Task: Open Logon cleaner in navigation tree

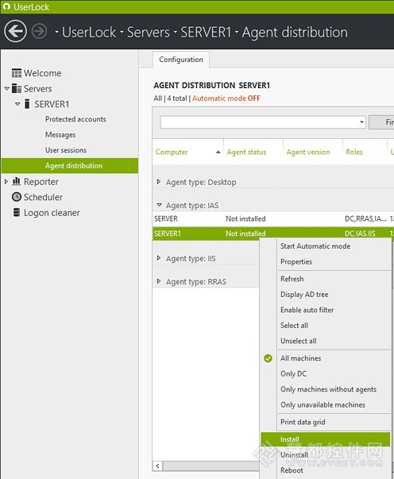Action: tap(52, 213)
